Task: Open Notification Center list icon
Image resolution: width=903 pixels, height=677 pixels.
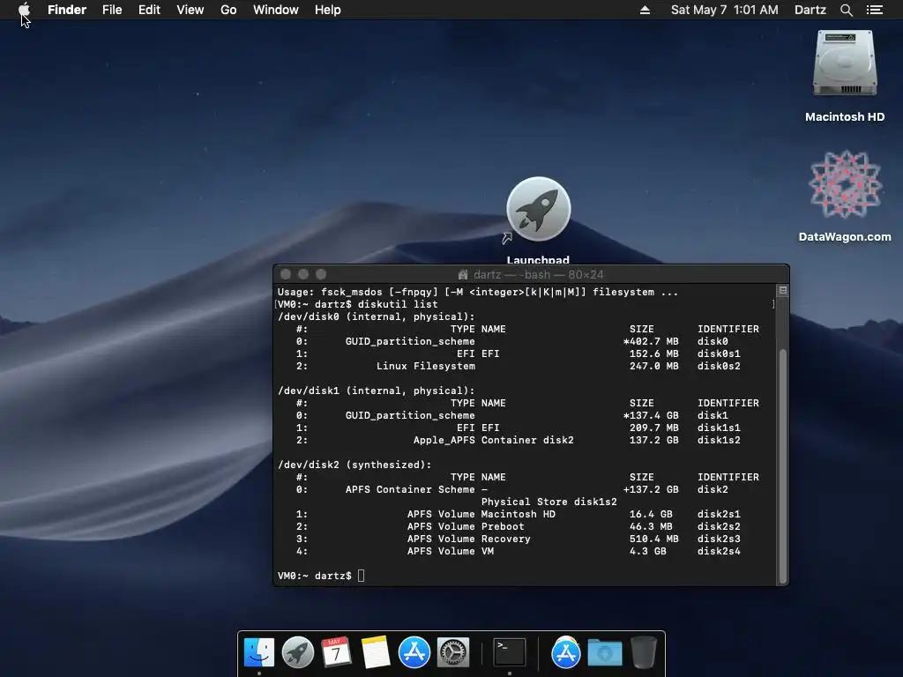Action: pos(875,10)
